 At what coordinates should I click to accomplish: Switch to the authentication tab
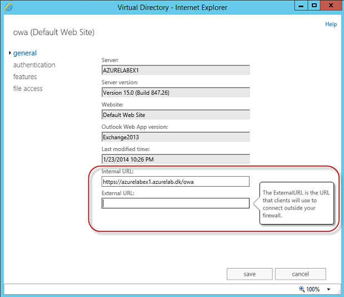click(34, 65)
